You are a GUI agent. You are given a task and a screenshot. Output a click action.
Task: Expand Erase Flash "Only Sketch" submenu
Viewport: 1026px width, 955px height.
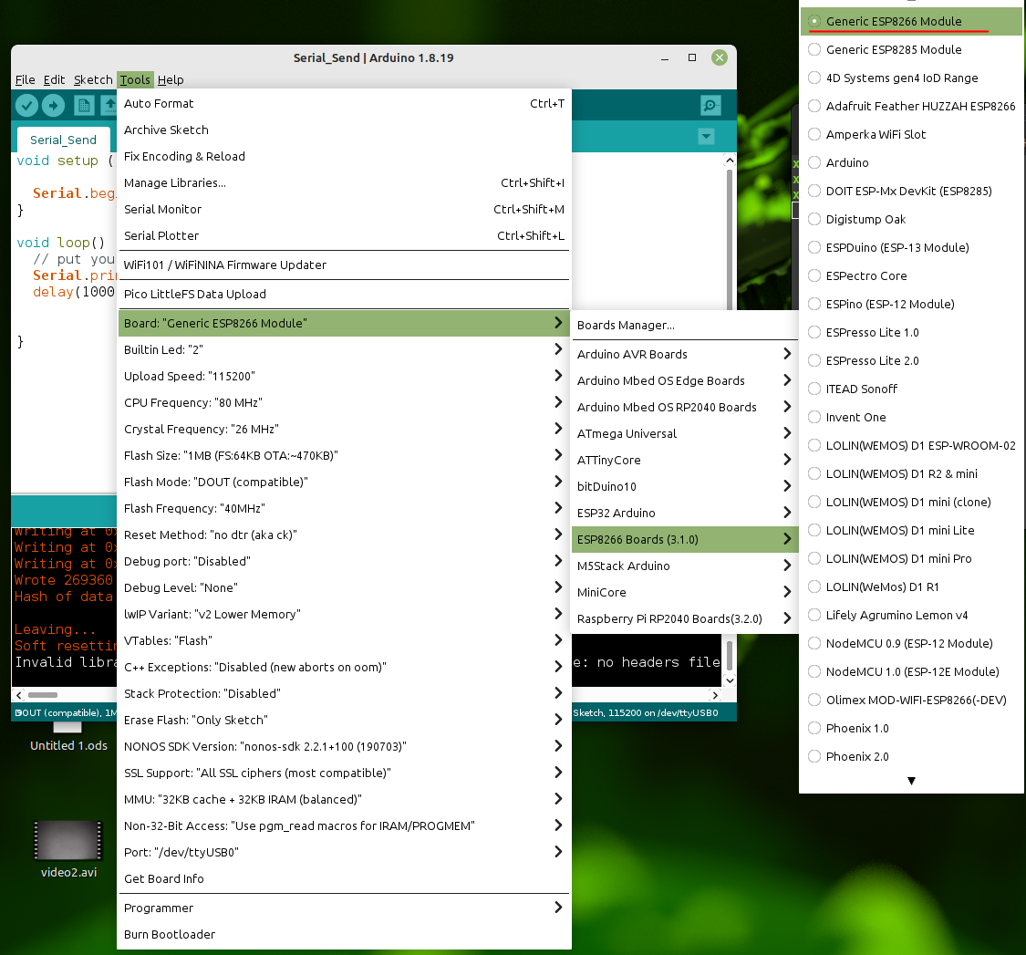pyautogui.click(x=344, y=720)
